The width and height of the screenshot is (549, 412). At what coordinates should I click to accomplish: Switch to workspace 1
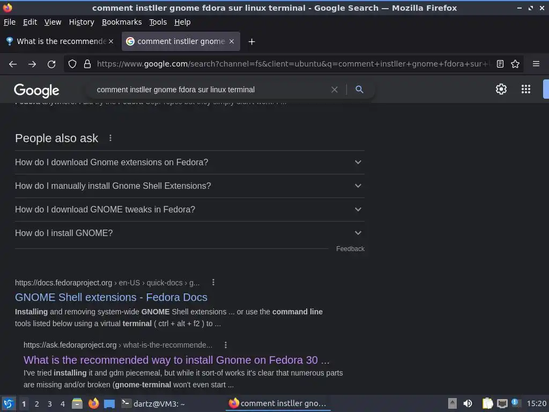pyautogui.click(x=24, y=404)
